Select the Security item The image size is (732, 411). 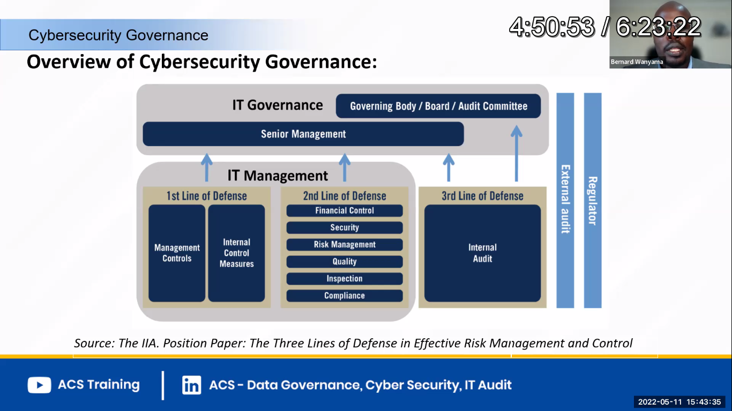(345, 227)
